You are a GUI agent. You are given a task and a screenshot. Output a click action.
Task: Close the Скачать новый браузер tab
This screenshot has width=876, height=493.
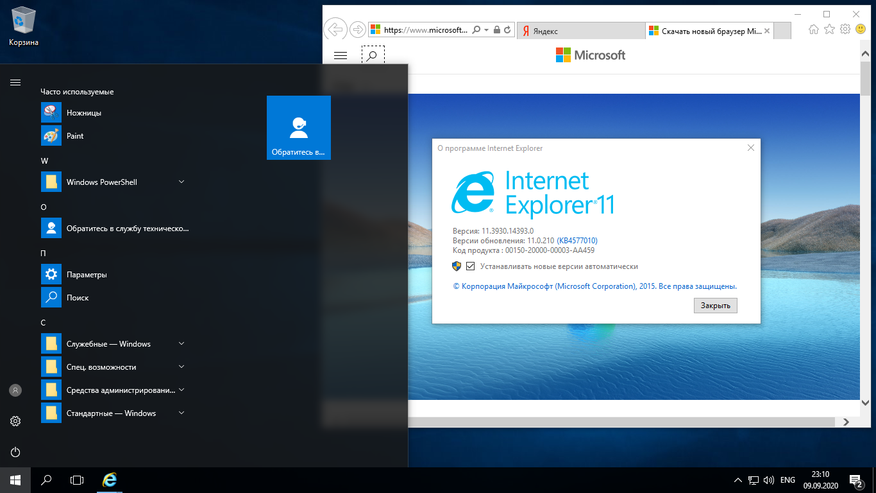[x=768, y=31]
